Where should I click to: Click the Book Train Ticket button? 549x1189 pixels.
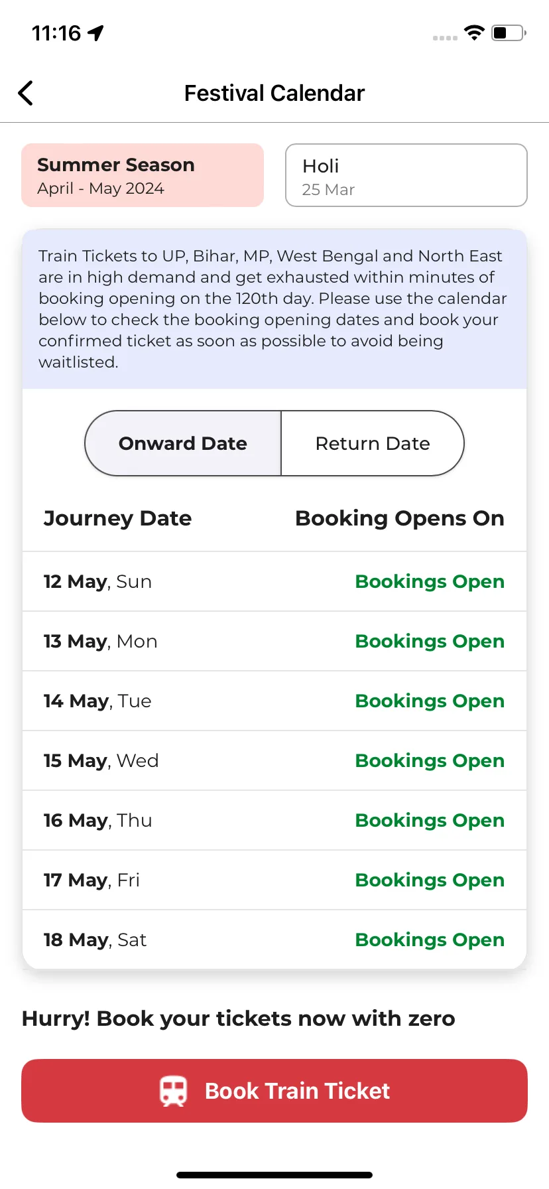click(274, 1091)
